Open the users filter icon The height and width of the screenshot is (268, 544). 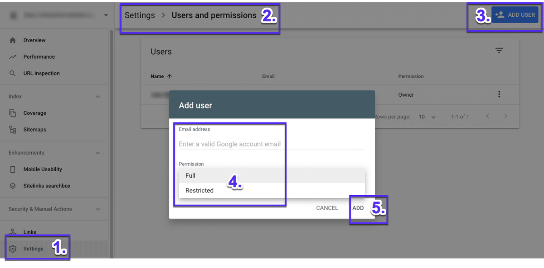tap(499, 50)
